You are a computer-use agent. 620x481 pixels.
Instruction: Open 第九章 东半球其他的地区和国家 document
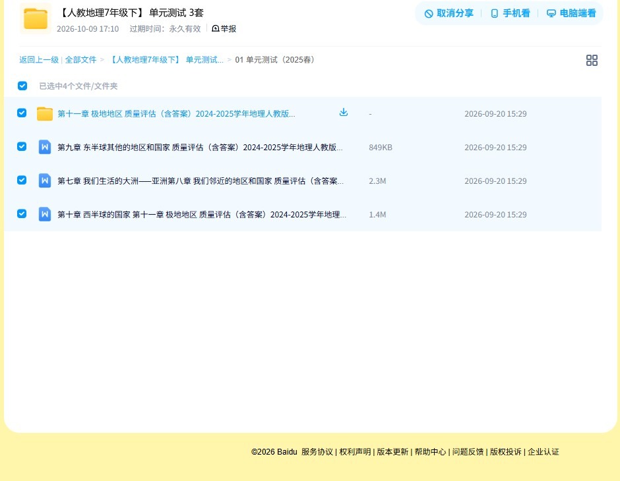click(x=200, y=148)
